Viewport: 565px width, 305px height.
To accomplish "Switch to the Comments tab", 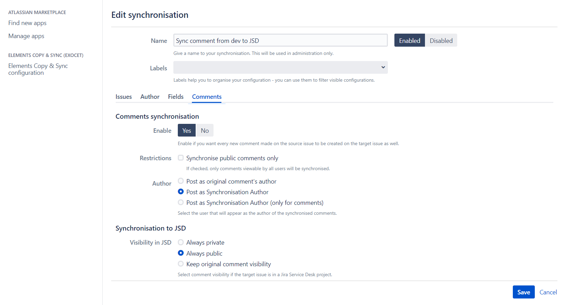I will (206, 96).
